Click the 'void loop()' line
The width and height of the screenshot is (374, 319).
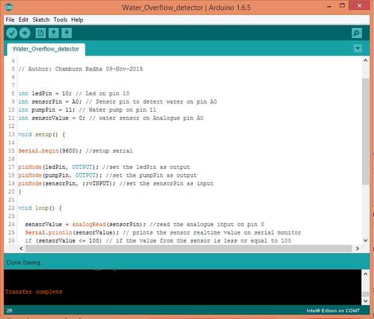click(x=40, y=208)
